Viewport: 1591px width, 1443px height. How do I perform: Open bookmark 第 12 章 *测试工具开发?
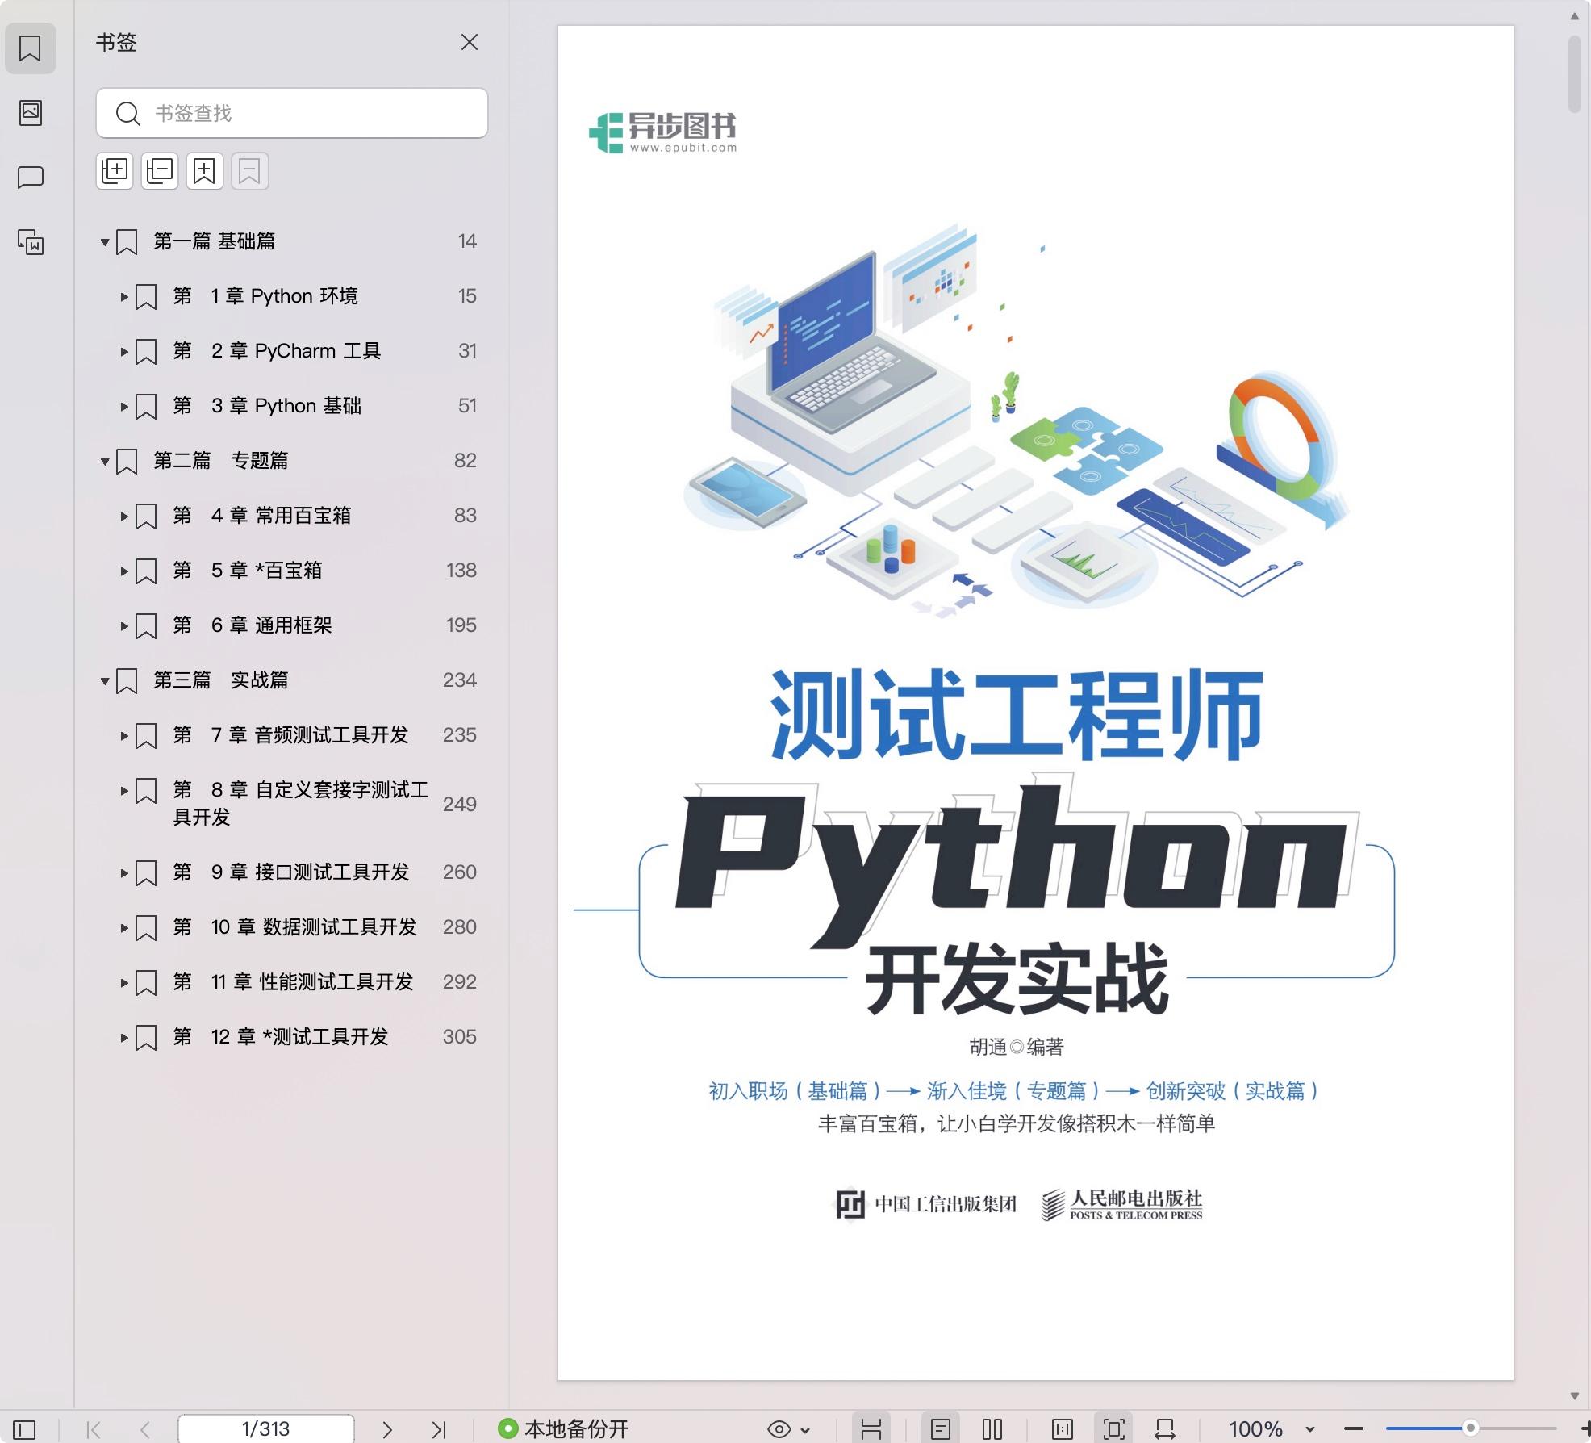coord(281,1036)
